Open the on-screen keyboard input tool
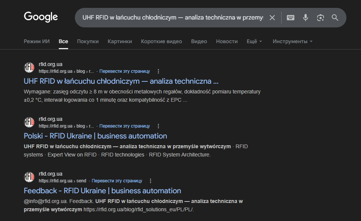 tap(291, 18)
